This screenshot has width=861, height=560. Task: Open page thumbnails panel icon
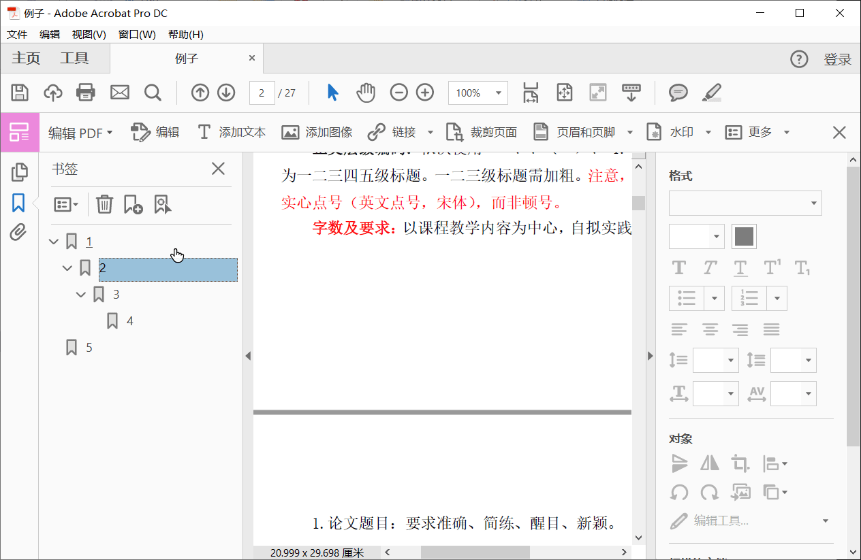19,172
